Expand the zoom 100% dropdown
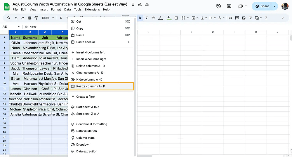 [48, 18]
